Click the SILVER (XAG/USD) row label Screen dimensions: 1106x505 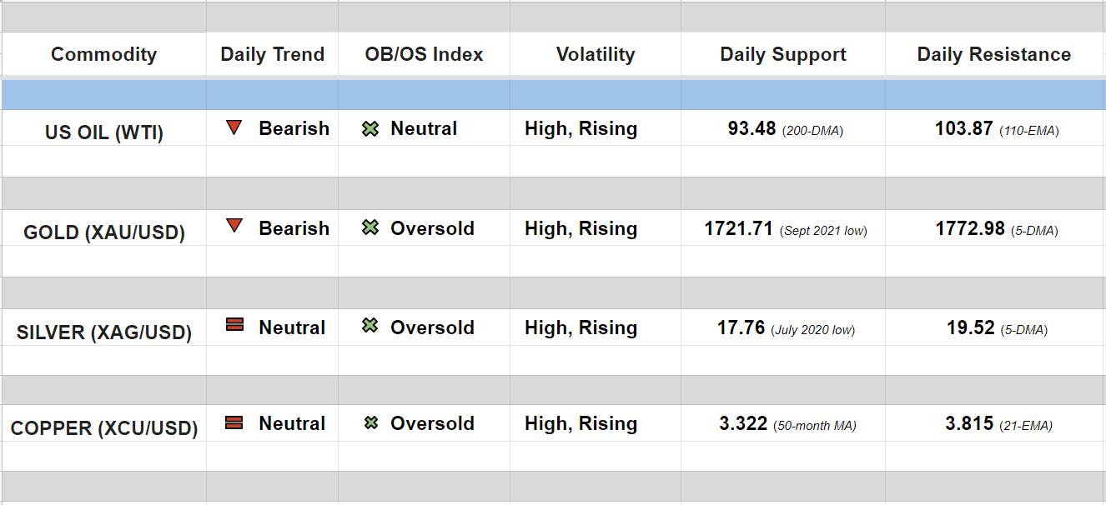click(x=104, y=332)
